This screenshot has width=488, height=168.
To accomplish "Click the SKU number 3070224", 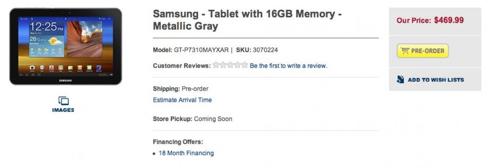I will click(x=265, y=50).
